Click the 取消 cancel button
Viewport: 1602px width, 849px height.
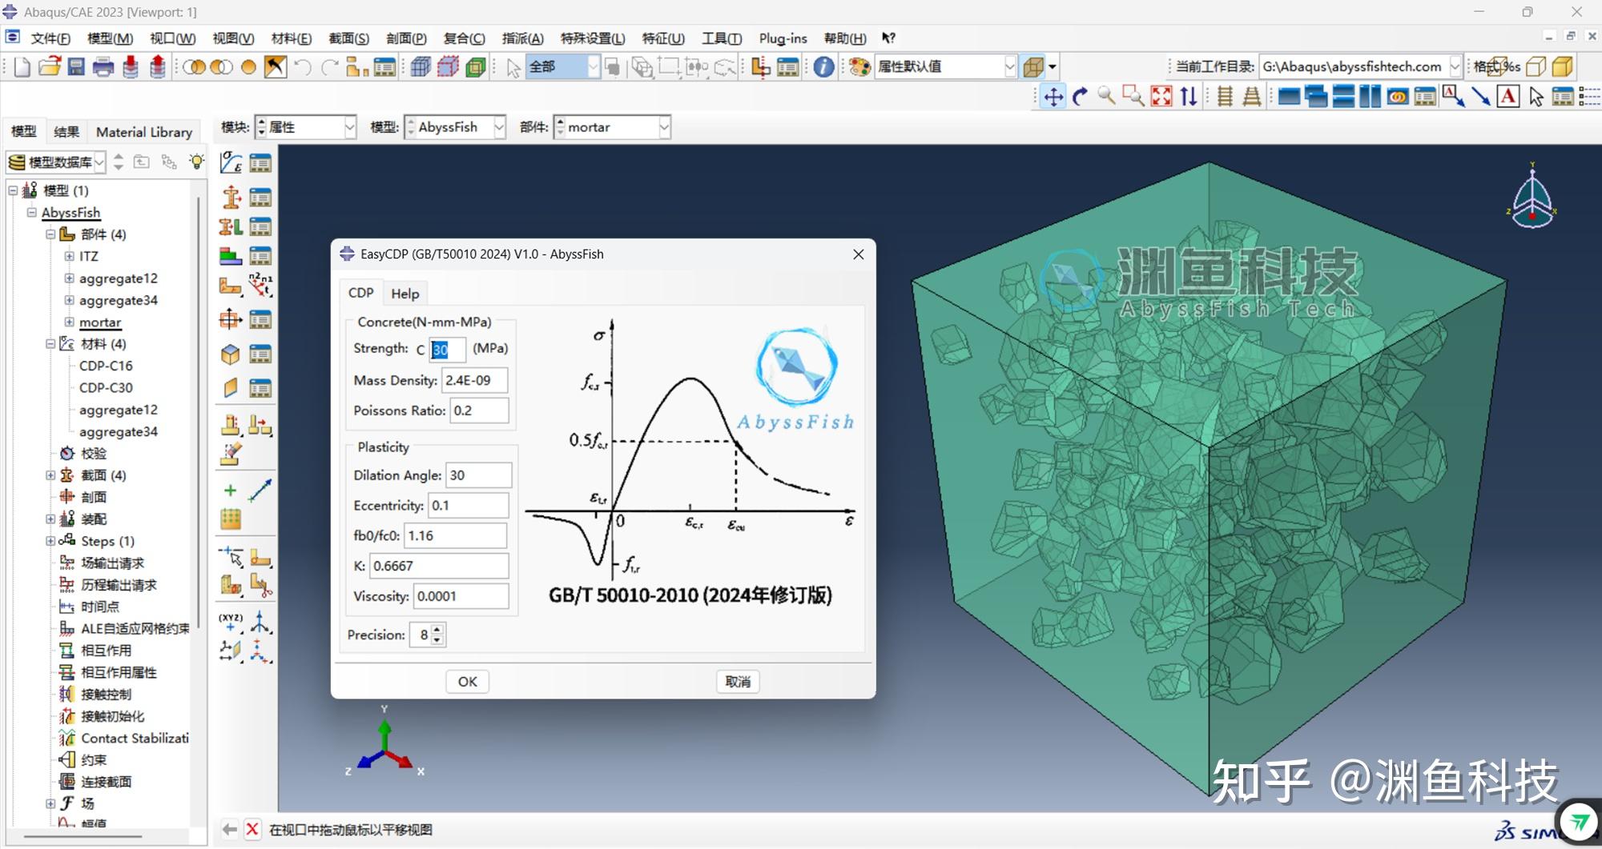pos(737,682)
